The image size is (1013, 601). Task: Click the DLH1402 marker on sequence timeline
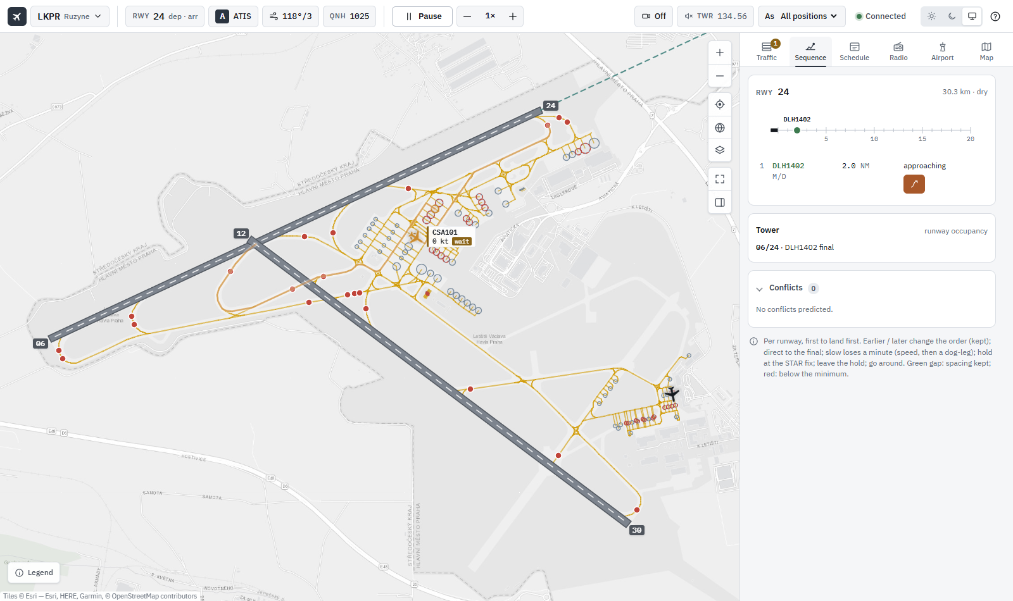pyautogui.click(x=797, y=130)
